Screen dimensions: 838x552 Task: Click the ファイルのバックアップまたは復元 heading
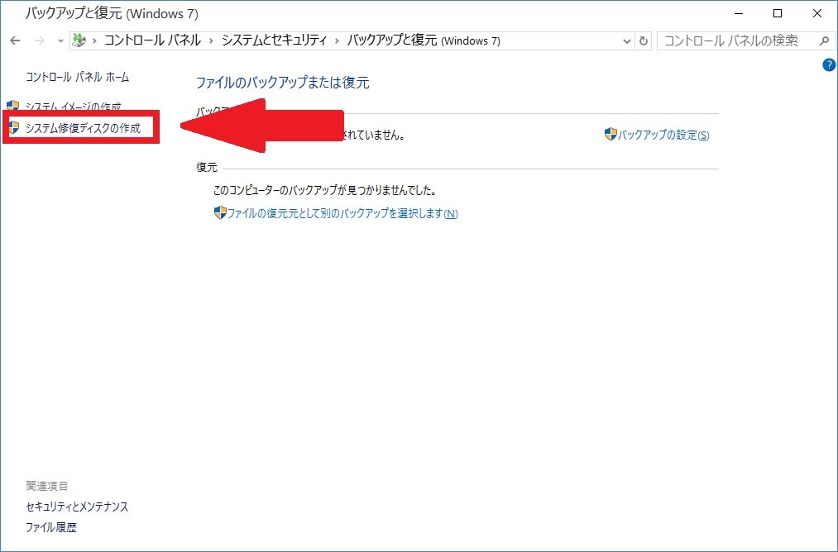tap(282, 83)
